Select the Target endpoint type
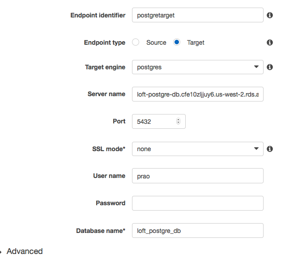 click(x=177, y=42)
